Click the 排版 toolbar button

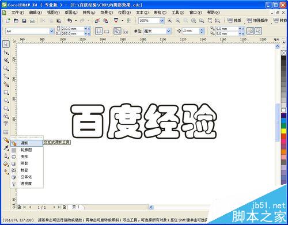pyautogui.click(x=234, y=20)
